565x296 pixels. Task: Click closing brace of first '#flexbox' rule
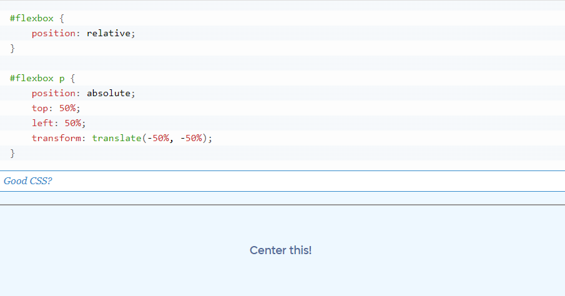click(12, 48)
